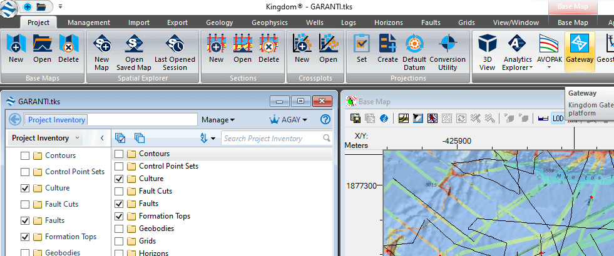The image size is (614, 256).
Task: Open the AGAY user dropdown
Action: point(289,120)
